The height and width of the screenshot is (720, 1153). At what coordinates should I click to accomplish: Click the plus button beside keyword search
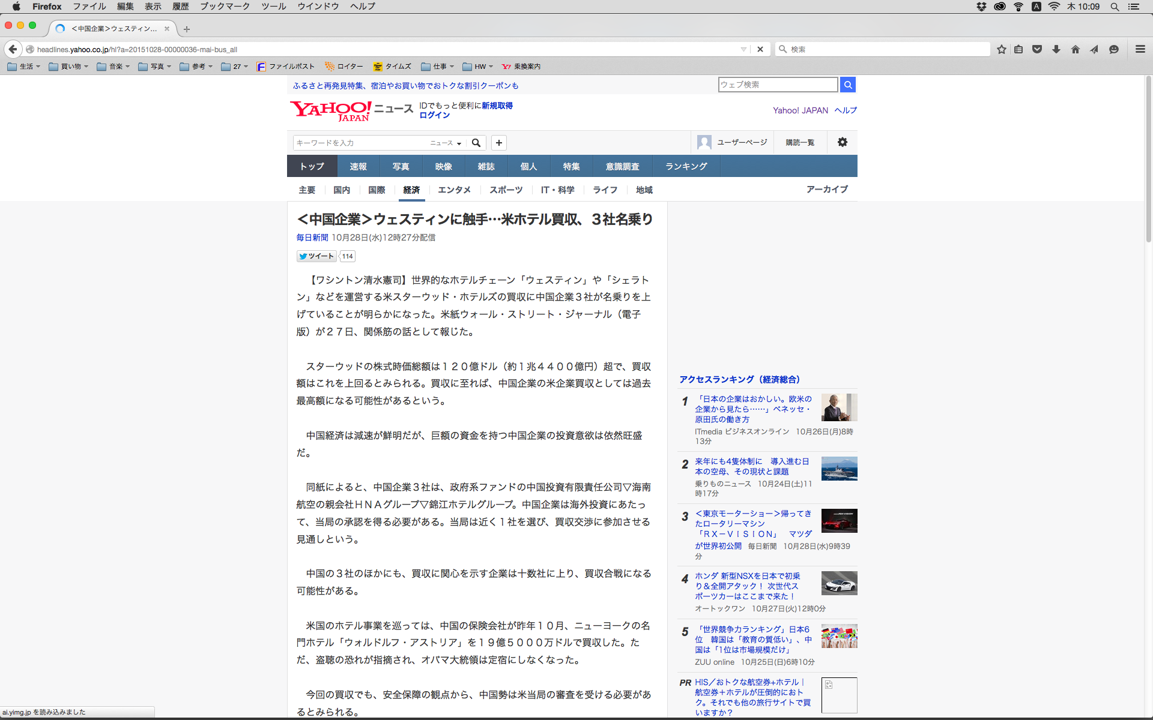tap(498, 143)
